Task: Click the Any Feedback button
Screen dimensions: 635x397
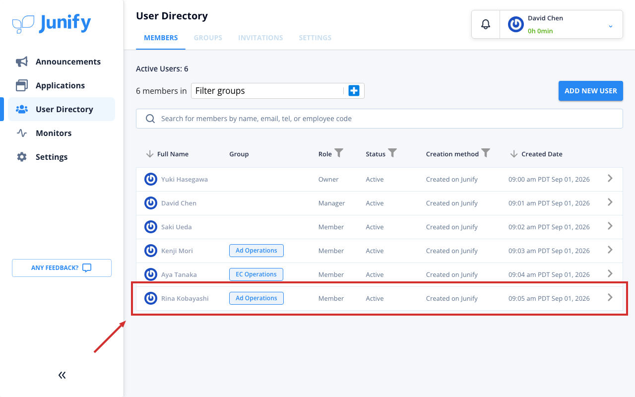Action: click(x=62, y=268)
